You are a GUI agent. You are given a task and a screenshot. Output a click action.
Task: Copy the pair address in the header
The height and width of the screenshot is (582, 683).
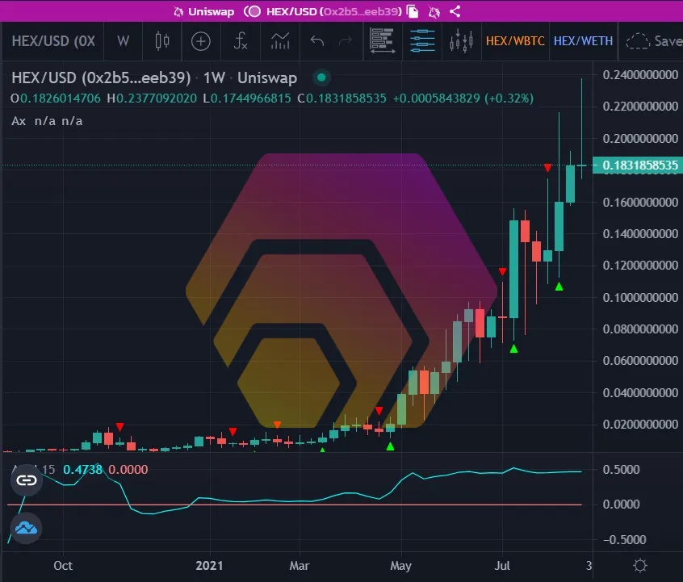pyautogui.click(x=412, y=11)
